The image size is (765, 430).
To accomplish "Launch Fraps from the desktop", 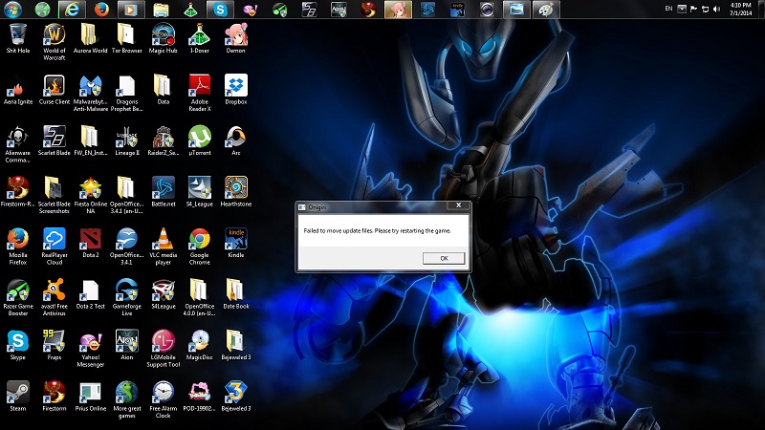I will click(x=55, y=346).
